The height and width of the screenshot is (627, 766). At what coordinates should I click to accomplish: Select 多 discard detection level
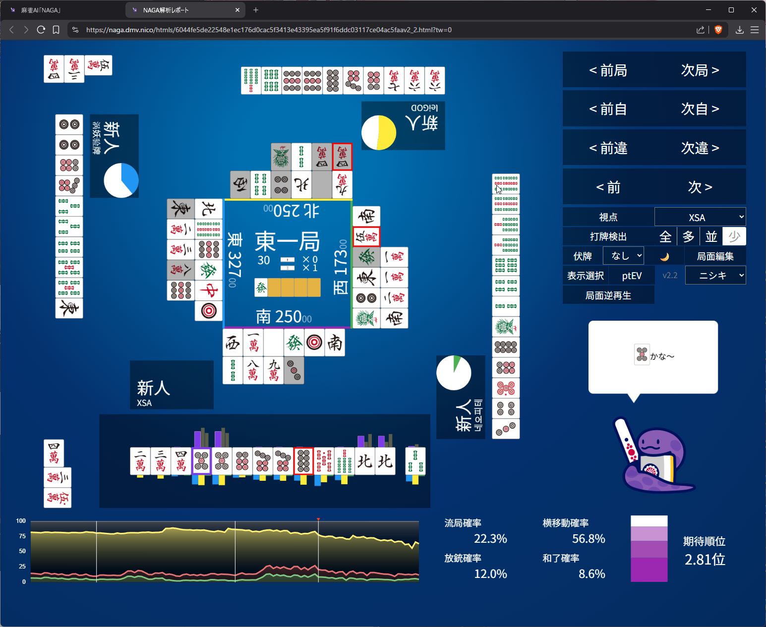coord(688,236)
